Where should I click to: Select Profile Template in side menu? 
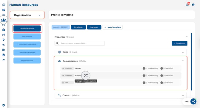[x=27, y=28]
